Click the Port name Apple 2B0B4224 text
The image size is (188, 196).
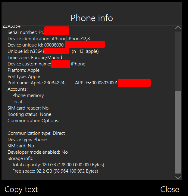36,83
